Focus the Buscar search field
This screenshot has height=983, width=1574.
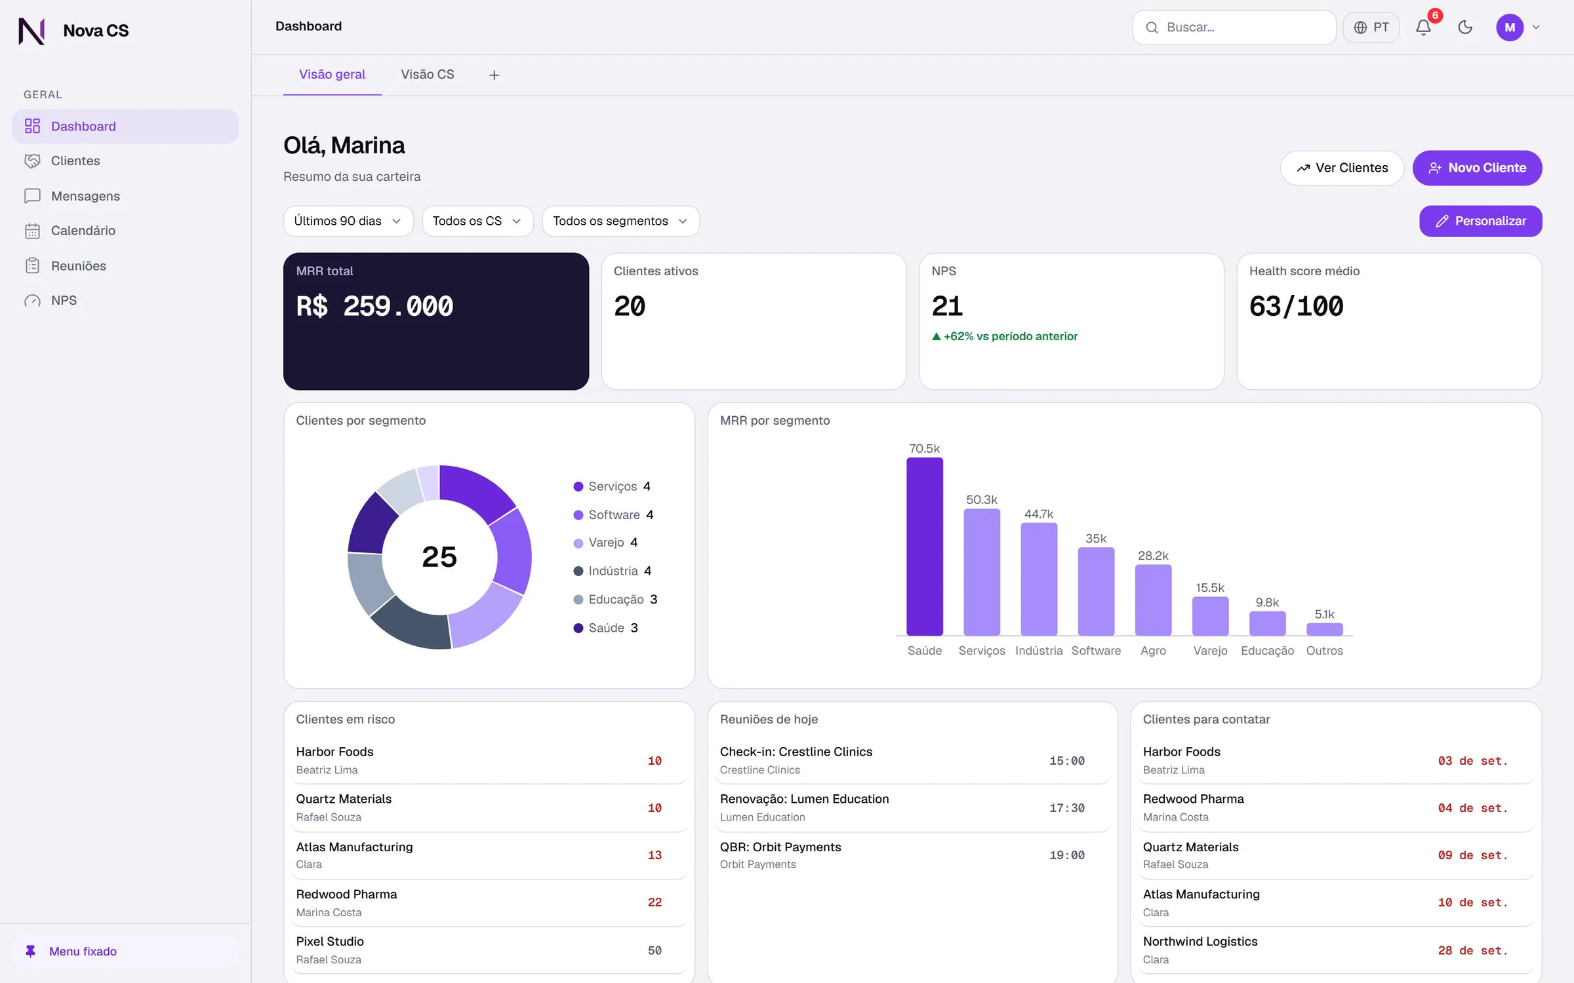[1234, 28]
